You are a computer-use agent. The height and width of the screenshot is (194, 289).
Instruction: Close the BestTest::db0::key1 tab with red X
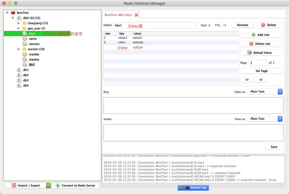[x=136, y=15]
